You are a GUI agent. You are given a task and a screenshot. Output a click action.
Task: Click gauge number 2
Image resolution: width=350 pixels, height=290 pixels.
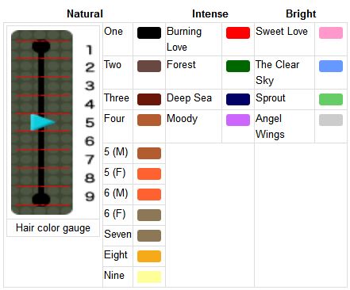coord(90,67)
